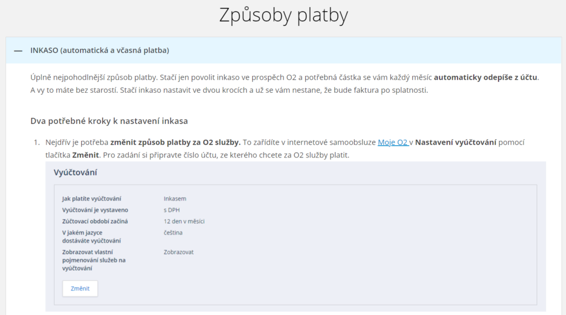Click the Způsoby platby page heading

click(x=284, y=15)
